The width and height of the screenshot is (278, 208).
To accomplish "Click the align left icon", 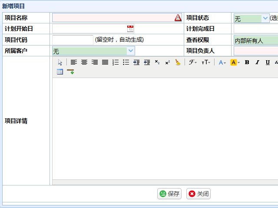I will [x=74, y=62].
